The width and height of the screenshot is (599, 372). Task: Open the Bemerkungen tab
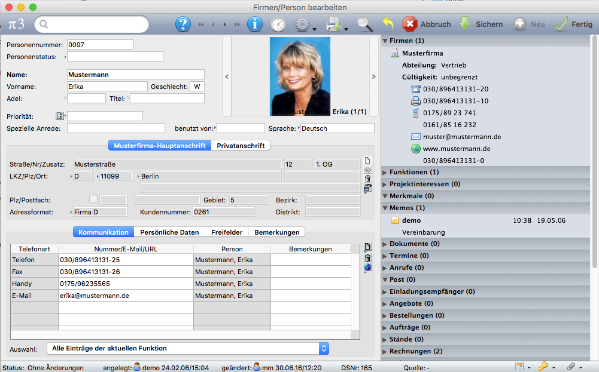coord(277,232)
